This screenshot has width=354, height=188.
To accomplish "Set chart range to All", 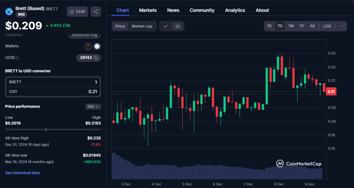I will pos(312,26).
